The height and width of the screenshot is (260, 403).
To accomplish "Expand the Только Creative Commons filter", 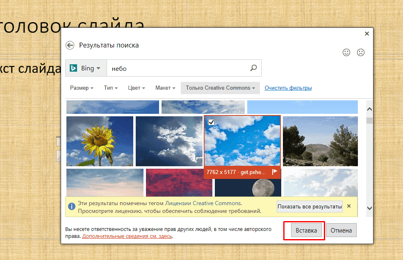I will point(220,88).
